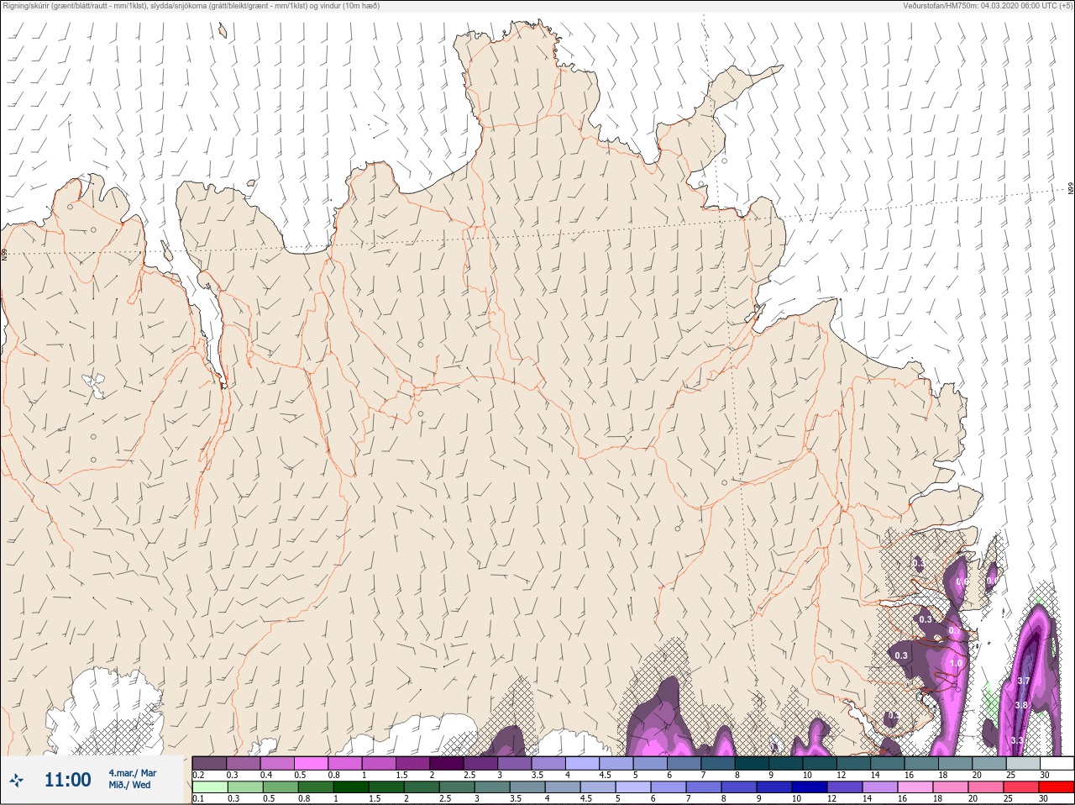The width and height of the screenshot is (1075, 805).
Task: Click the '30' label in the lower legend row
Action: click(1045, 799)
